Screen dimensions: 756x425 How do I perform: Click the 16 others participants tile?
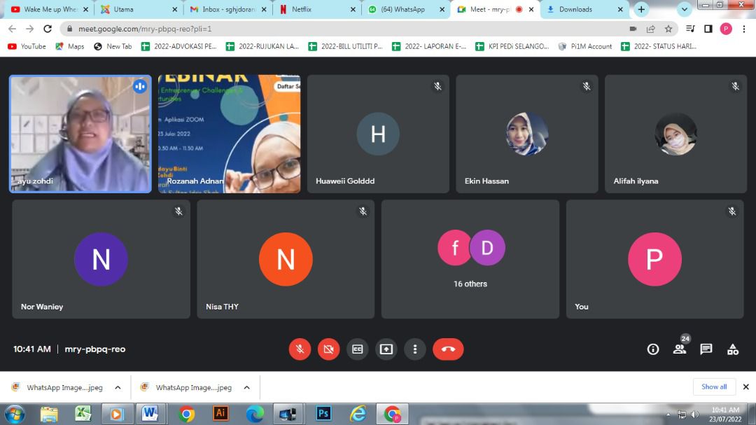pos(470,259)
